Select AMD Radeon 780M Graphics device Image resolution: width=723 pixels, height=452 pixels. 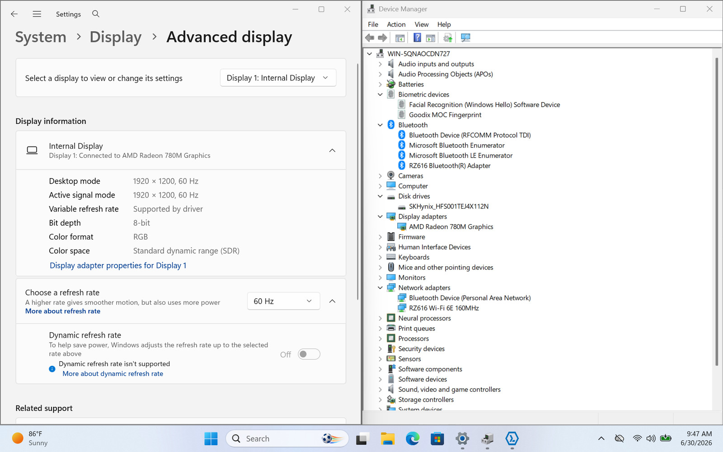pyautogui.click(x=451, y=227)
